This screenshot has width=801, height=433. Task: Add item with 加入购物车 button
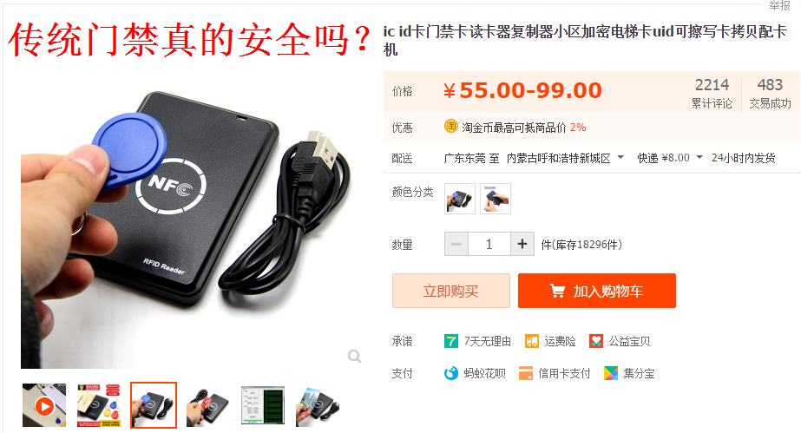(597, 291)
